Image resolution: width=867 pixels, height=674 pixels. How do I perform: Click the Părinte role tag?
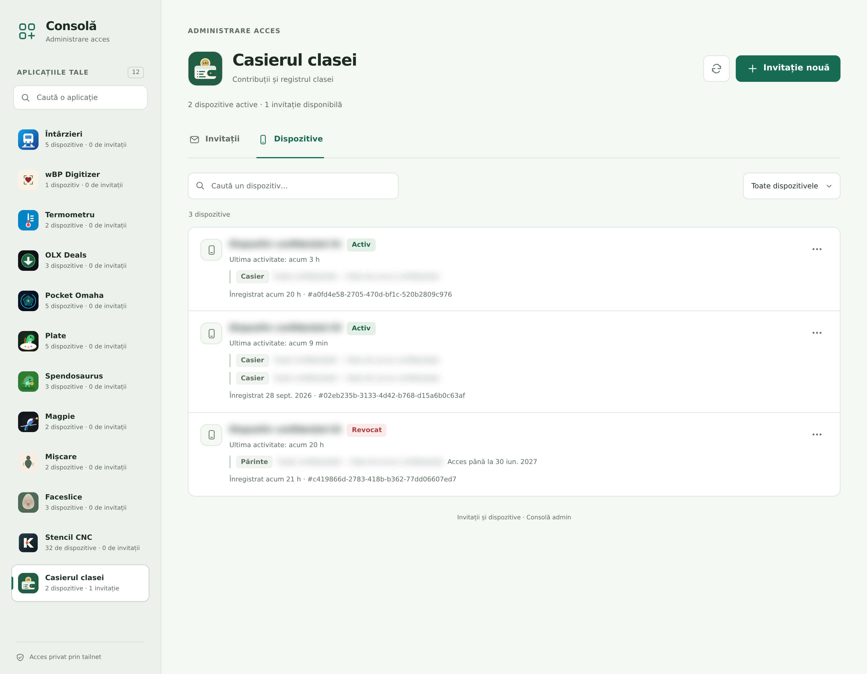[254, 462]
